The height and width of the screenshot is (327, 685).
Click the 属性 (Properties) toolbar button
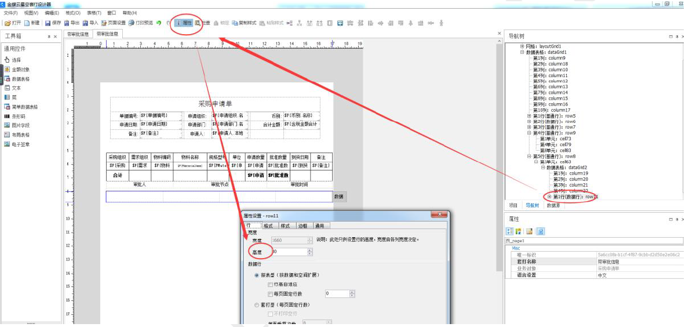[184, 23]
